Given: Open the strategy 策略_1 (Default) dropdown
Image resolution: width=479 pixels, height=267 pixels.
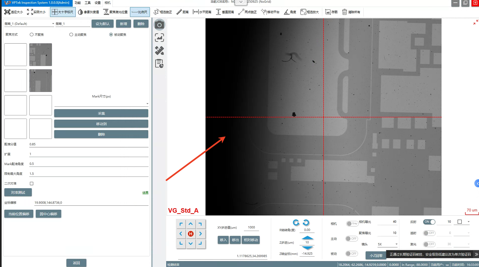Looking at the screenshot, I should [x=29, y=24].
